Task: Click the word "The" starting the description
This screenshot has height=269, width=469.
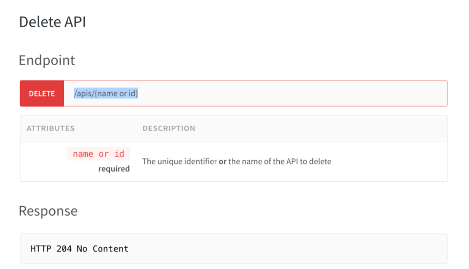Action: point(148,161)
